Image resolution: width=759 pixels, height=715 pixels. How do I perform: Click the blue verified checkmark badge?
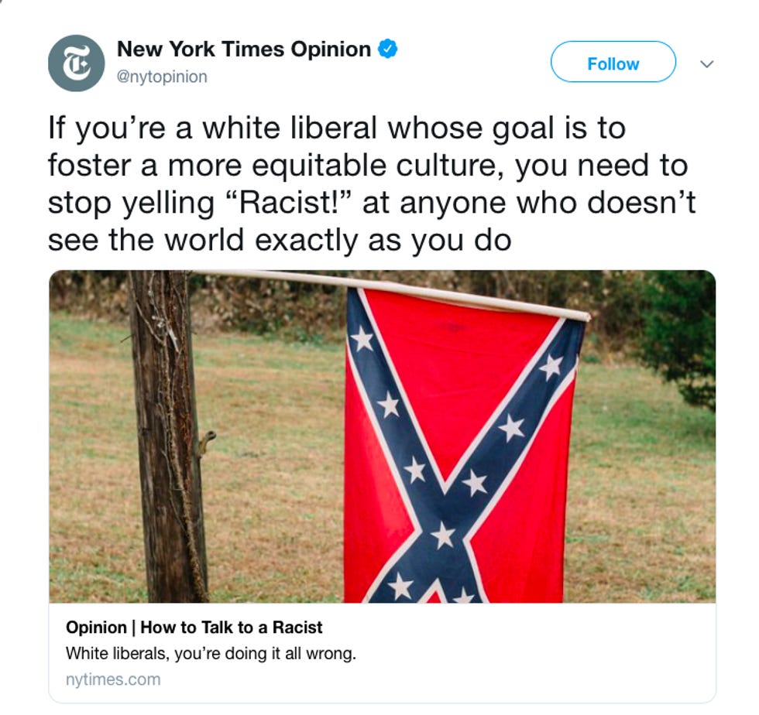click(388, 49)
